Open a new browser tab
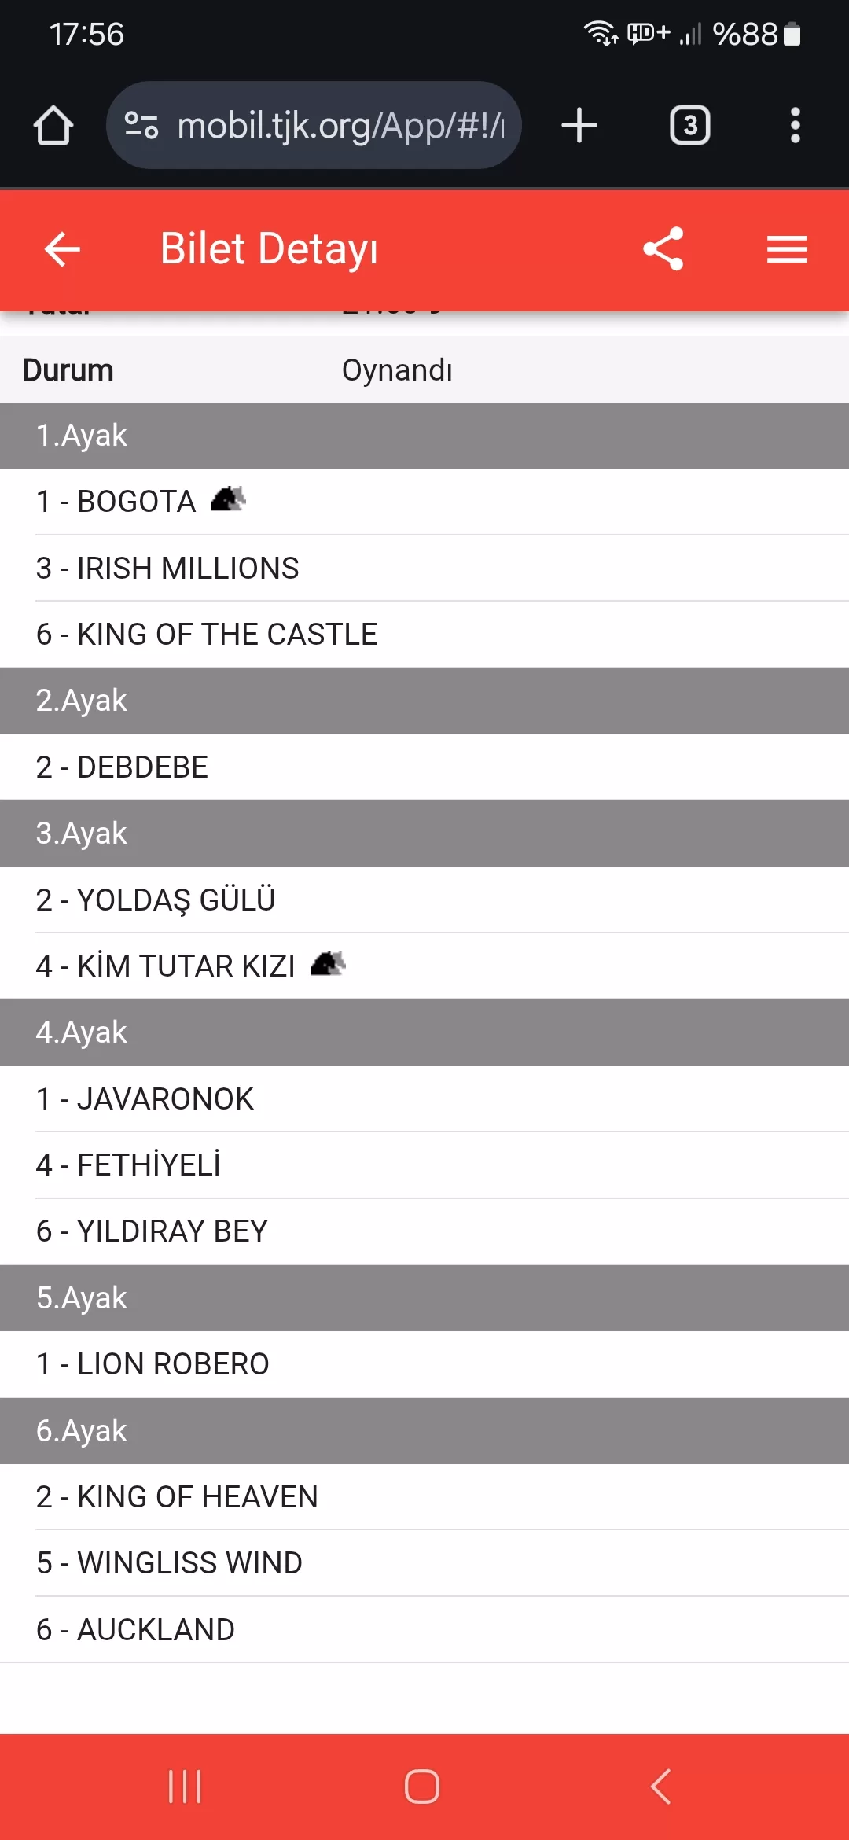 coord(579,126)
